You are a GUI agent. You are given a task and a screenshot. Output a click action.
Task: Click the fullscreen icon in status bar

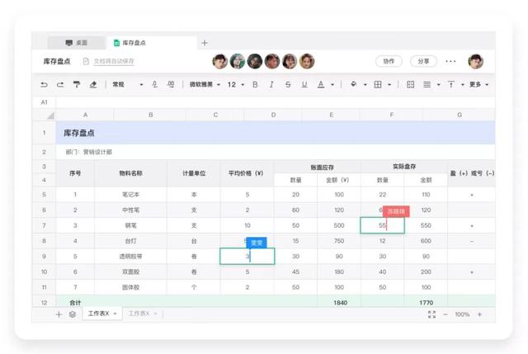tap(431, 314)
